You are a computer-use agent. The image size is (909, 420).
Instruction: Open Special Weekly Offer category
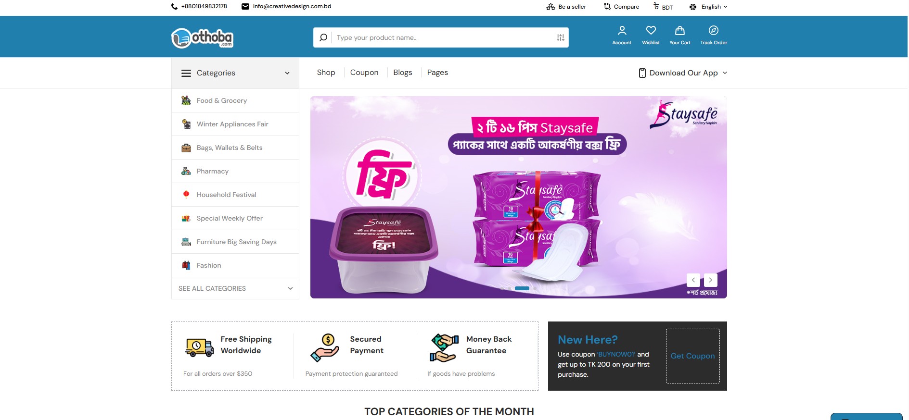coord(235,218)
